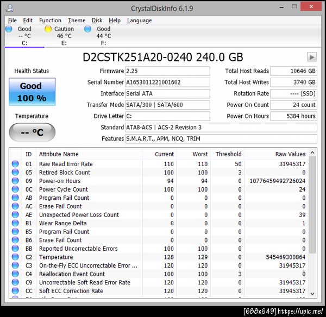Click the Features S.M.A.R.T. field
Viewport: 326px width, 317px height.
221,138
